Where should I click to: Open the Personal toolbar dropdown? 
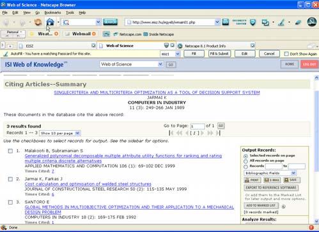(x=13, y=34)
